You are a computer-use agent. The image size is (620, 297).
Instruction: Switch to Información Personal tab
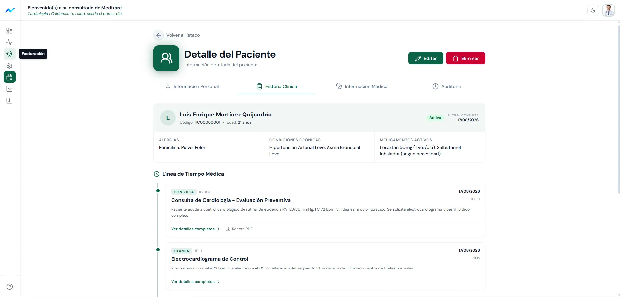pyautogui.click(x=192, y=86)
